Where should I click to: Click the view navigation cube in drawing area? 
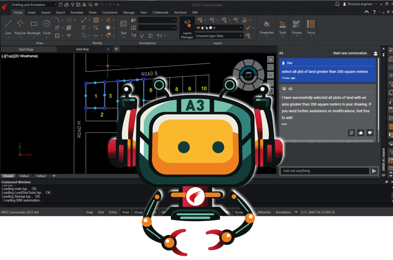coord(248,75)
